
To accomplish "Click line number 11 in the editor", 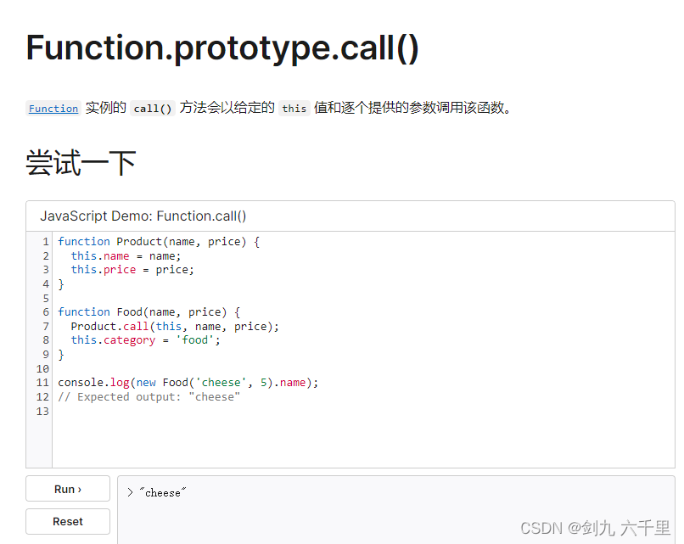I will coord(42,382).
